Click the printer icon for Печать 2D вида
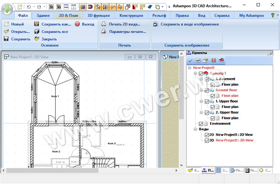Image resolution: width=280 pixels, height=184 pixels. (104, 24)
